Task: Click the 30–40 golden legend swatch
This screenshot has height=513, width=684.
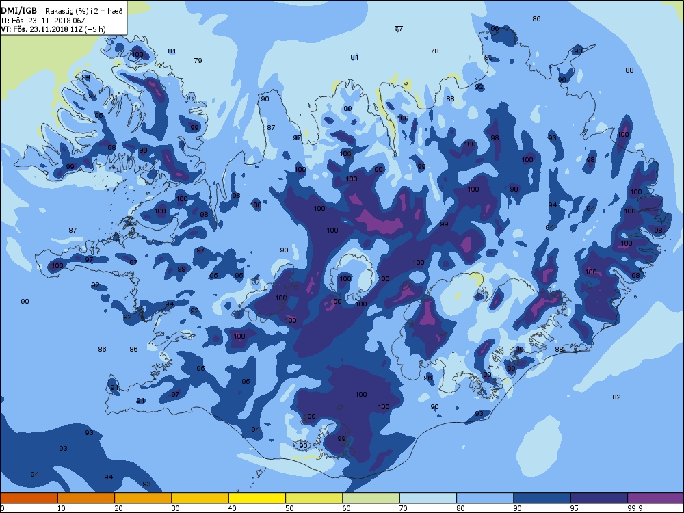Action: (200, 498)
